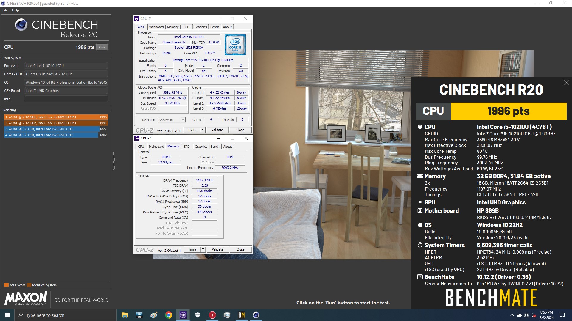
Task: Open BenchMate BM icon on taskbar
Action: point(242,315)
